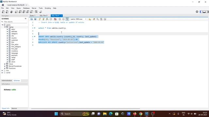Open Workbench preferences gear icon
The image size is (209, 117).
197,12
